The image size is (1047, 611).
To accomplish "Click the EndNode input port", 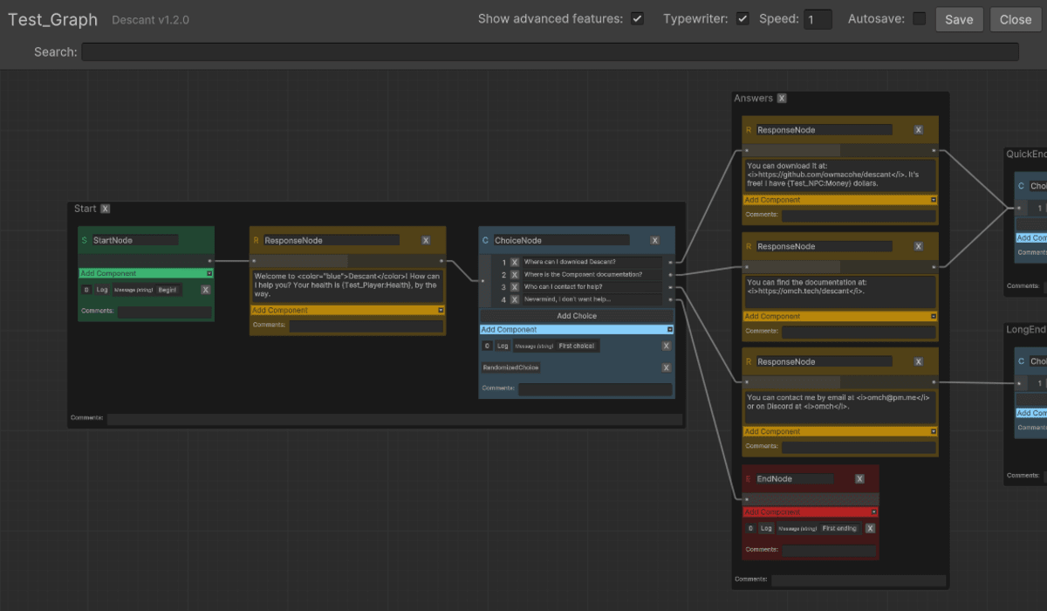I will [x=747, y=499].
